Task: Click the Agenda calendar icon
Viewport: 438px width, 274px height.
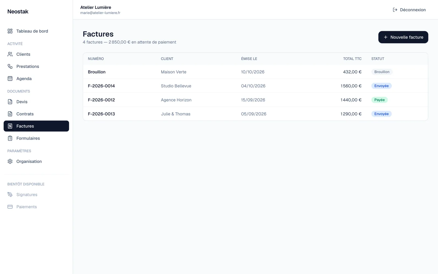Action: tap(10, 79)
